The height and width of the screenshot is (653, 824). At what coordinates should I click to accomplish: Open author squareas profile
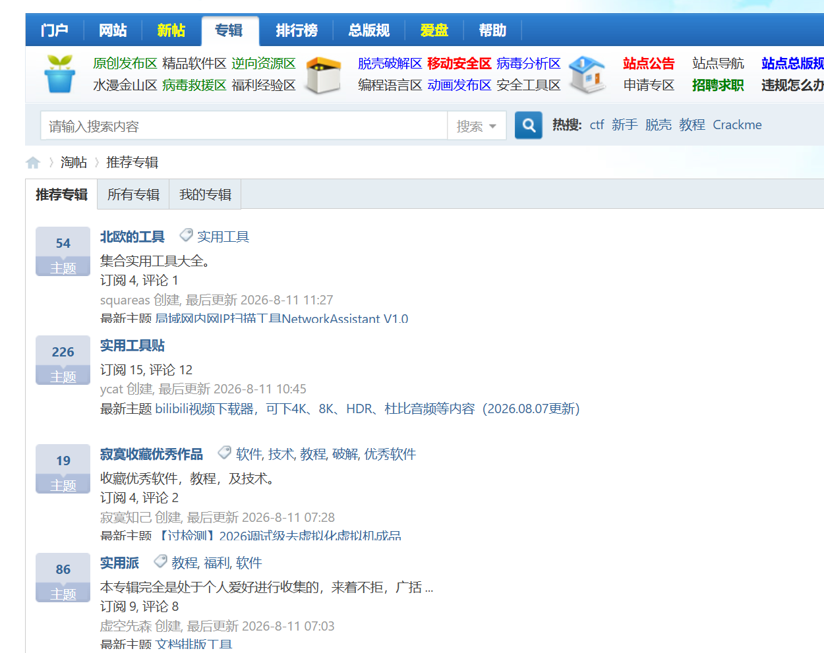(x=125, y=300)
